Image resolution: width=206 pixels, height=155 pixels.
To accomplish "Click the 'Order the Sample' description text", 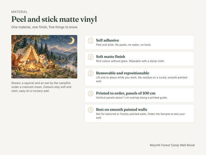I will [166, 114].
